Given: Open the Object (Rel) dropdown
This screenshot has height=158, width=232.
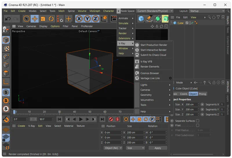Looking at the screenshot, I should (x=113, y=148).
